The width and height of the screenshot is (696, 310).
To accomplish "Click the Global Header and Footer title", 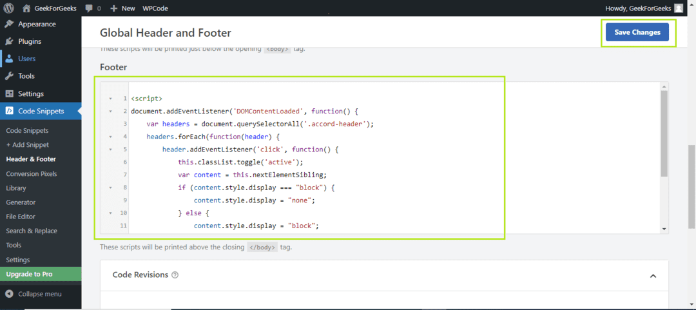I will click(x=166, y=32).
